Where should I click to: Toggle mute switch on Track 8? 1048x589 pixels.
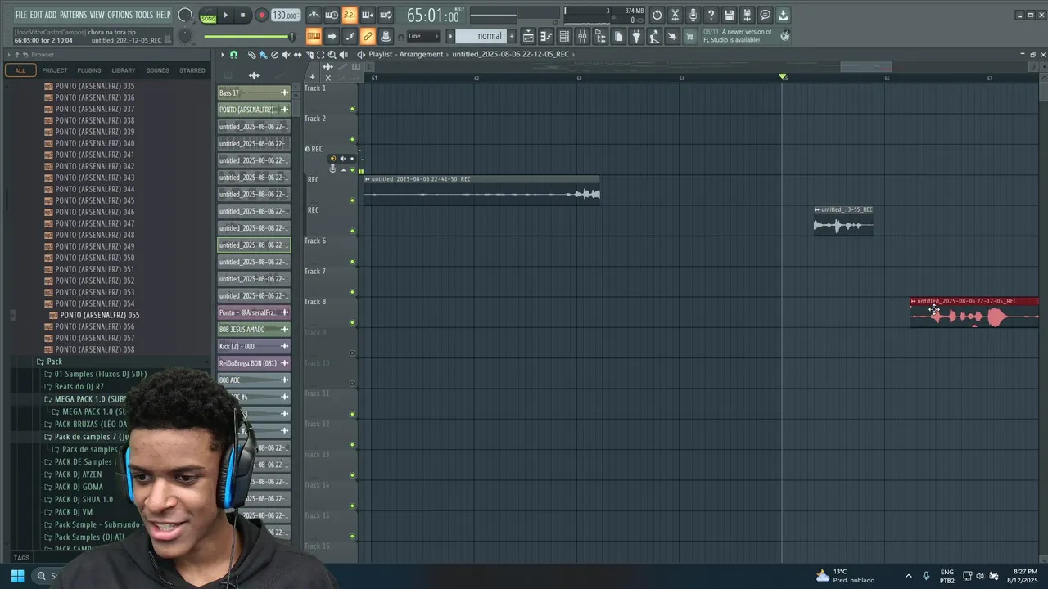353,322
